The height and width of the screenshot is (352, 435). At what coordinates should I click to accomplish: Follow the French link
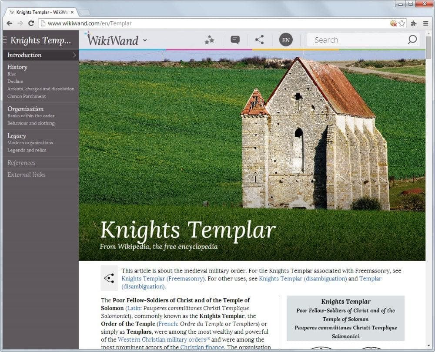[167, 324]
